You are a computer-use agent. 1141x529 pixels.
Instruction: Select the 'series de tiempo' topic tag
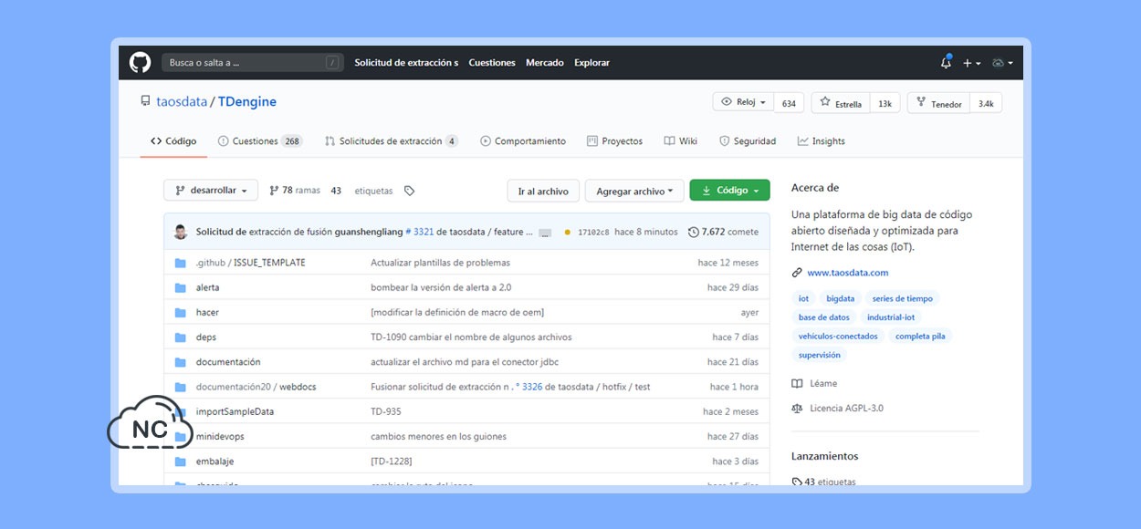903,298
